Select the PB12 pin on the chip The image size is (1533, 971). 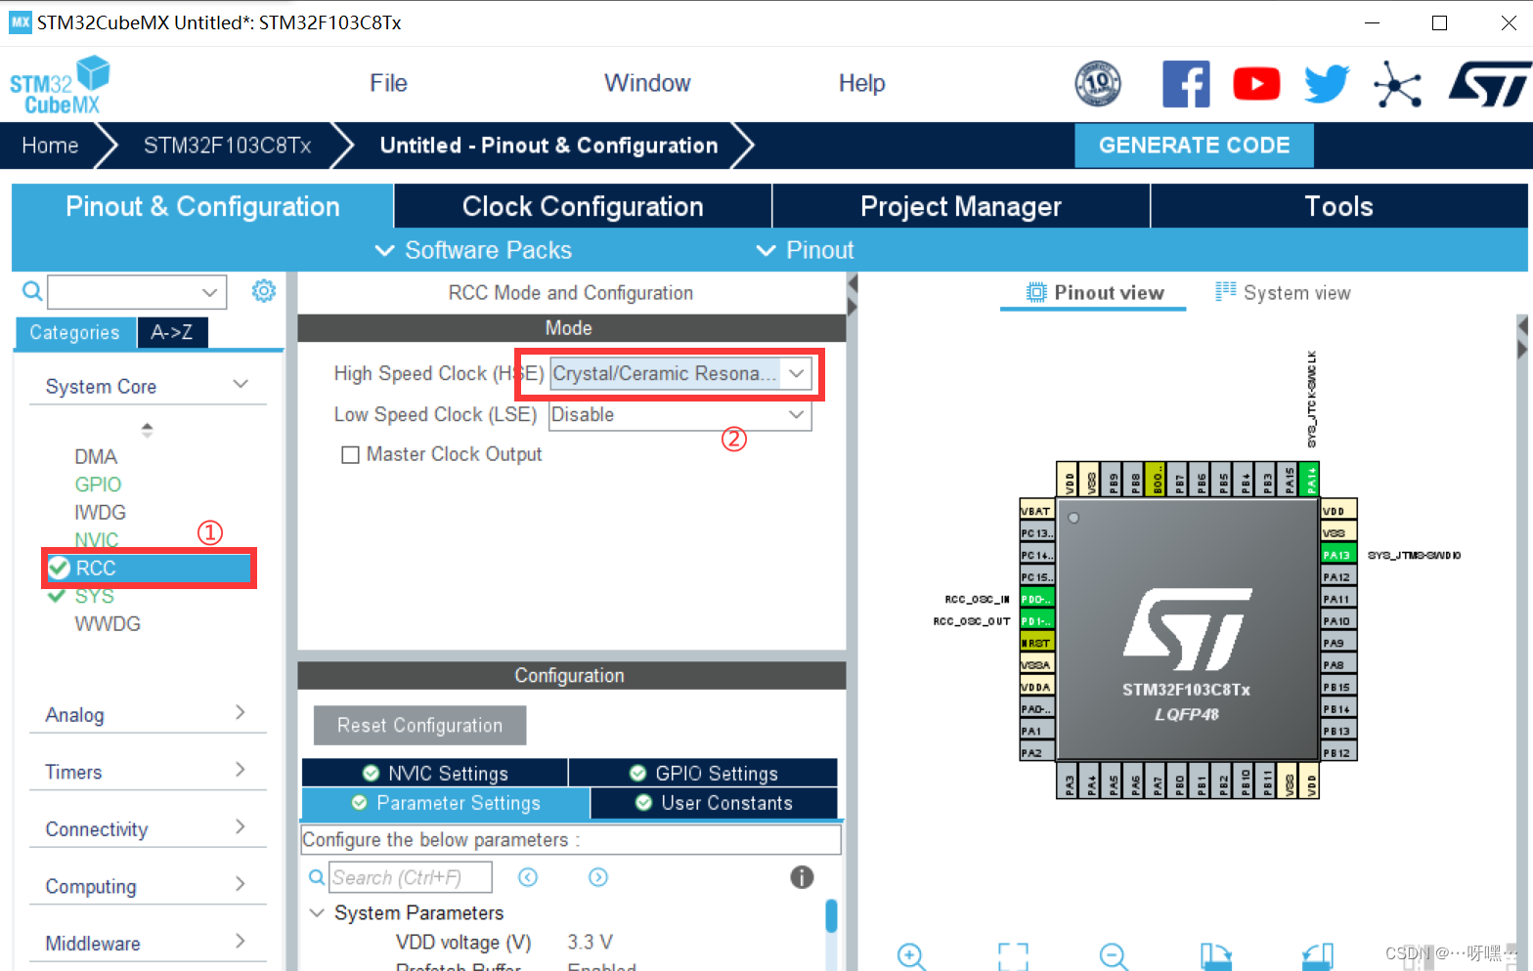point(1336,753)
